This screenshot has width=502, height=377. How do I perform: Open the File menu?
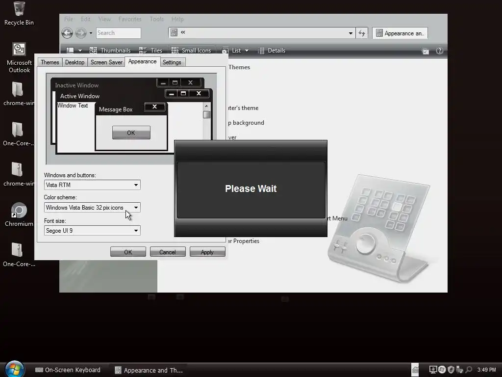click(69, 19)
